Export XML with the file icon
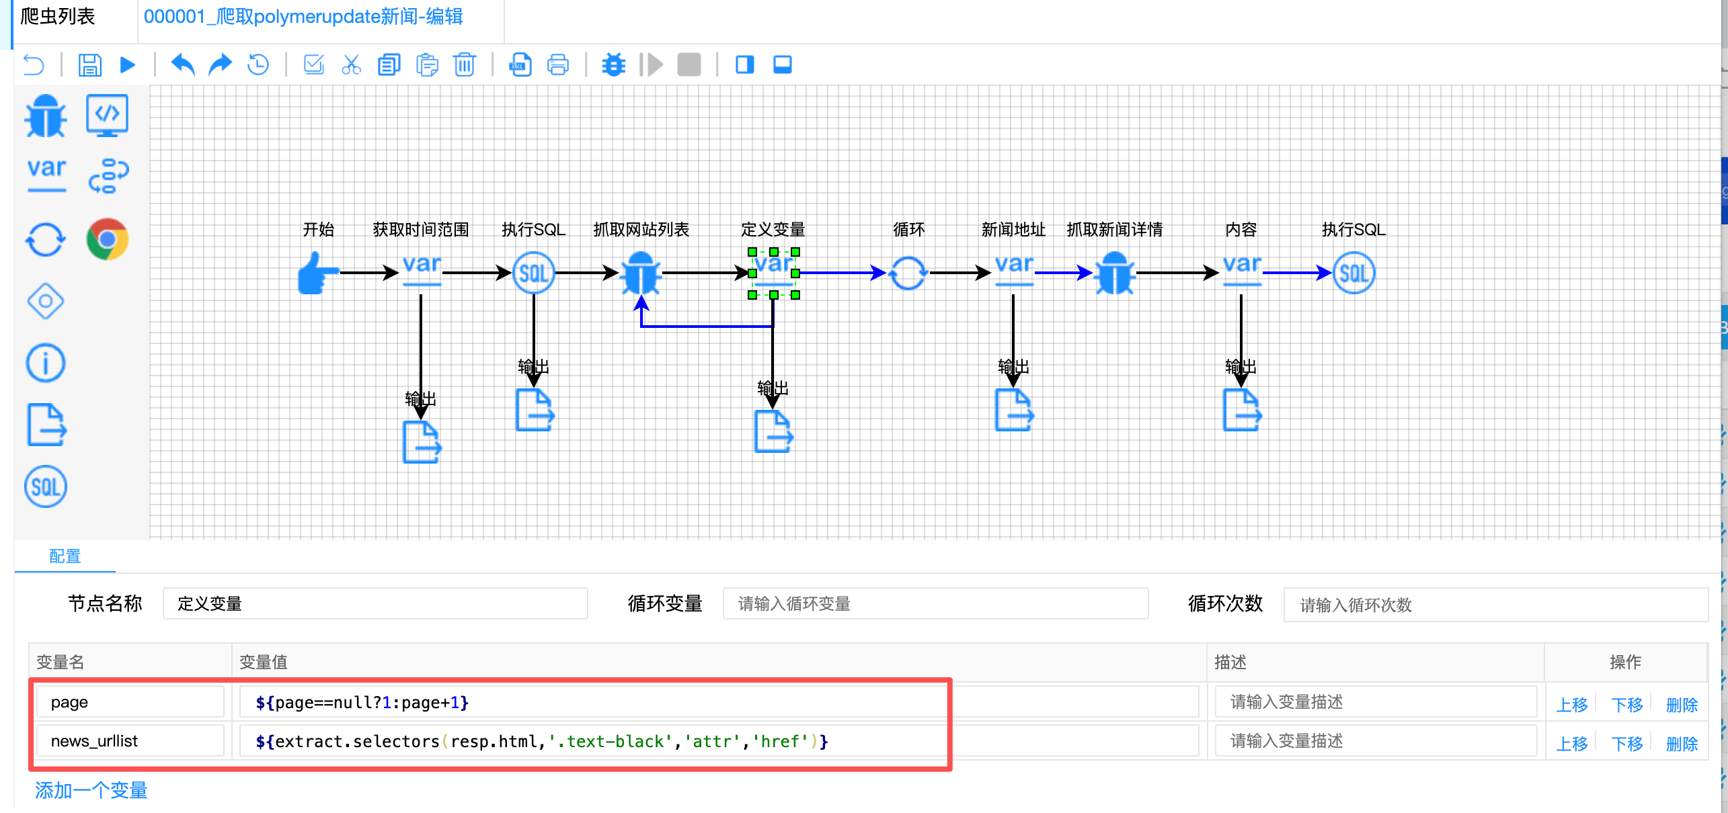Screen dimensions: 1728x813 click(x=520, y=65)
